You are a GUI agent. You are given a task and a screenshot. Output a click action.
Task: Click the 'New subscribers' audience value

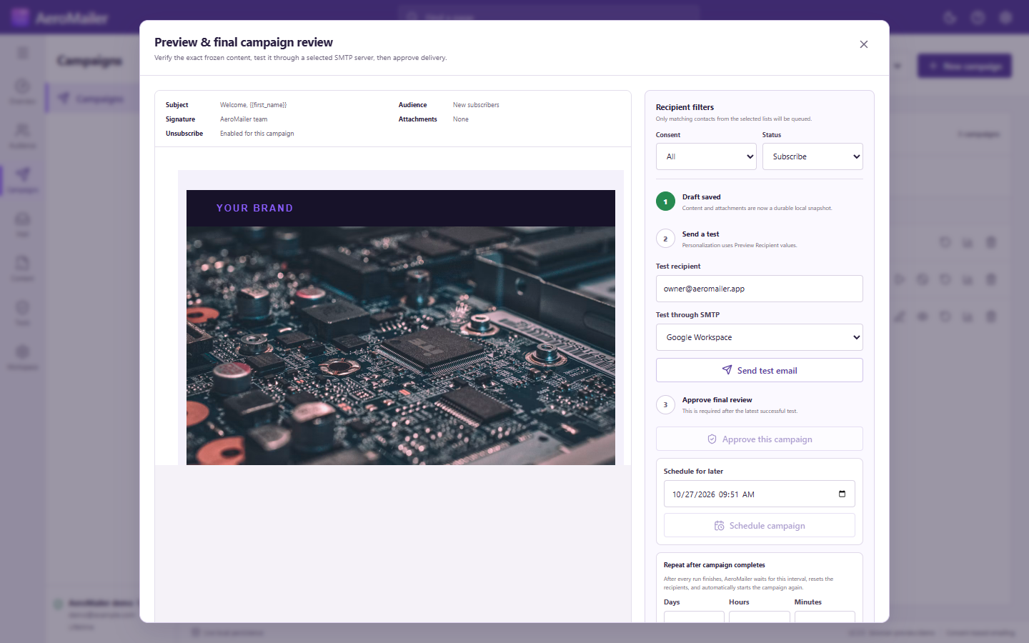click(476, 105)
